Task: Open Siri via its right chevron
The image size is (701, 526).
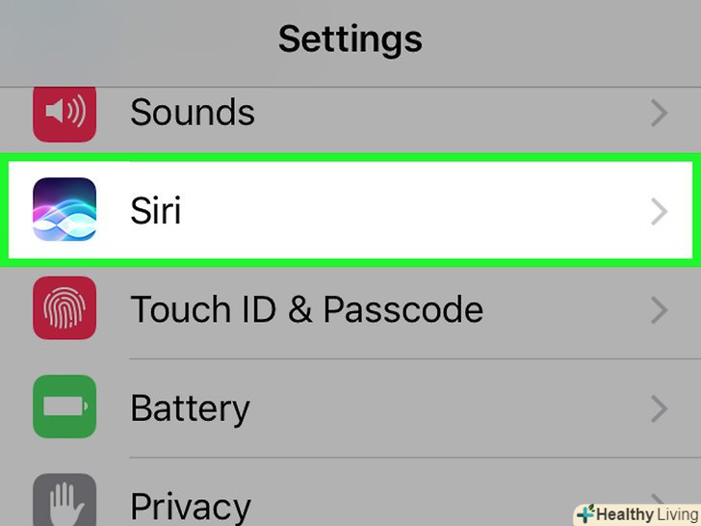Action: coord(660,211)
